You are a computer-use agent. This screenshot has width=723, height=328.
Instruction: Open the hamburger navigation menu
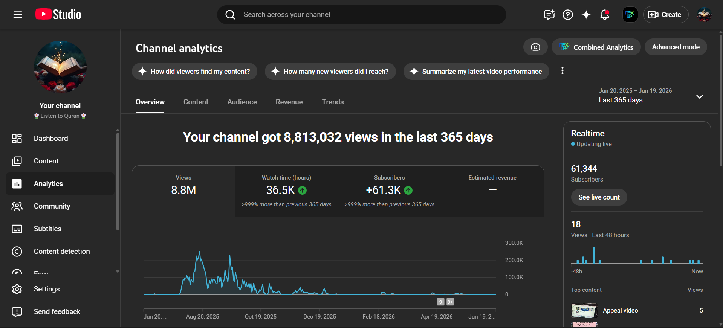18,15
